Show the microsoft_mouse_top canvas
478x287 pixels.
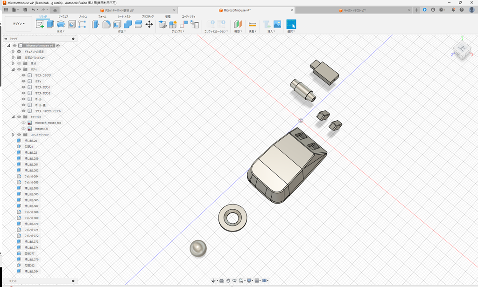[x=23, y=123]
